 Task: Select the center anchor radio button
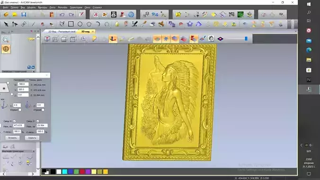(4, 89)
